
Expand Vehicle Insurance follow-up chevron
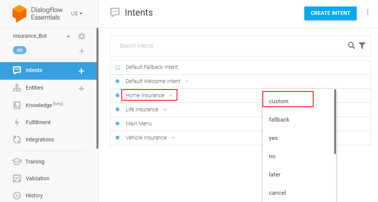[173, 138]
